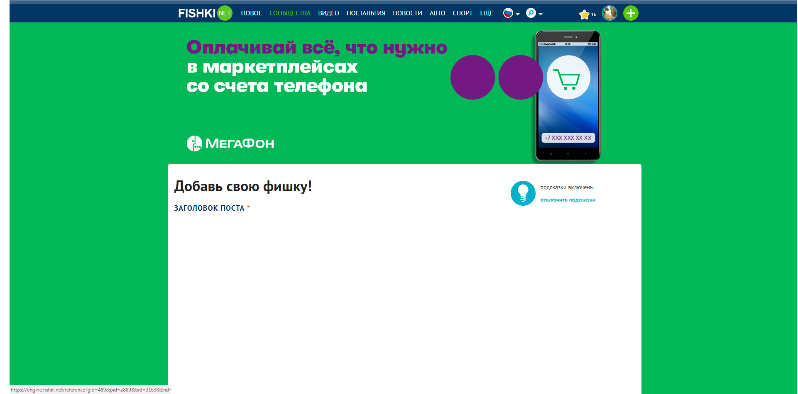Viewport: 798px width, 394px height.
Task: Go to the НОВОСТИ section
Action: pyautogui.click(x=407, y=13)
